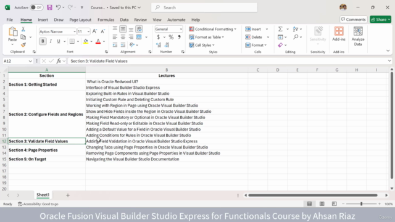
Task: Click the Borders icon
Action: coord(72,41)
